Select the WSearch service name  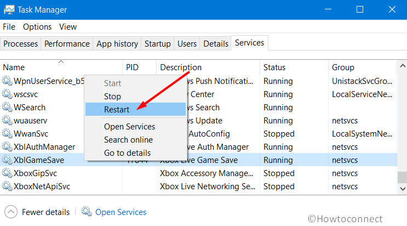pos(30,107)
